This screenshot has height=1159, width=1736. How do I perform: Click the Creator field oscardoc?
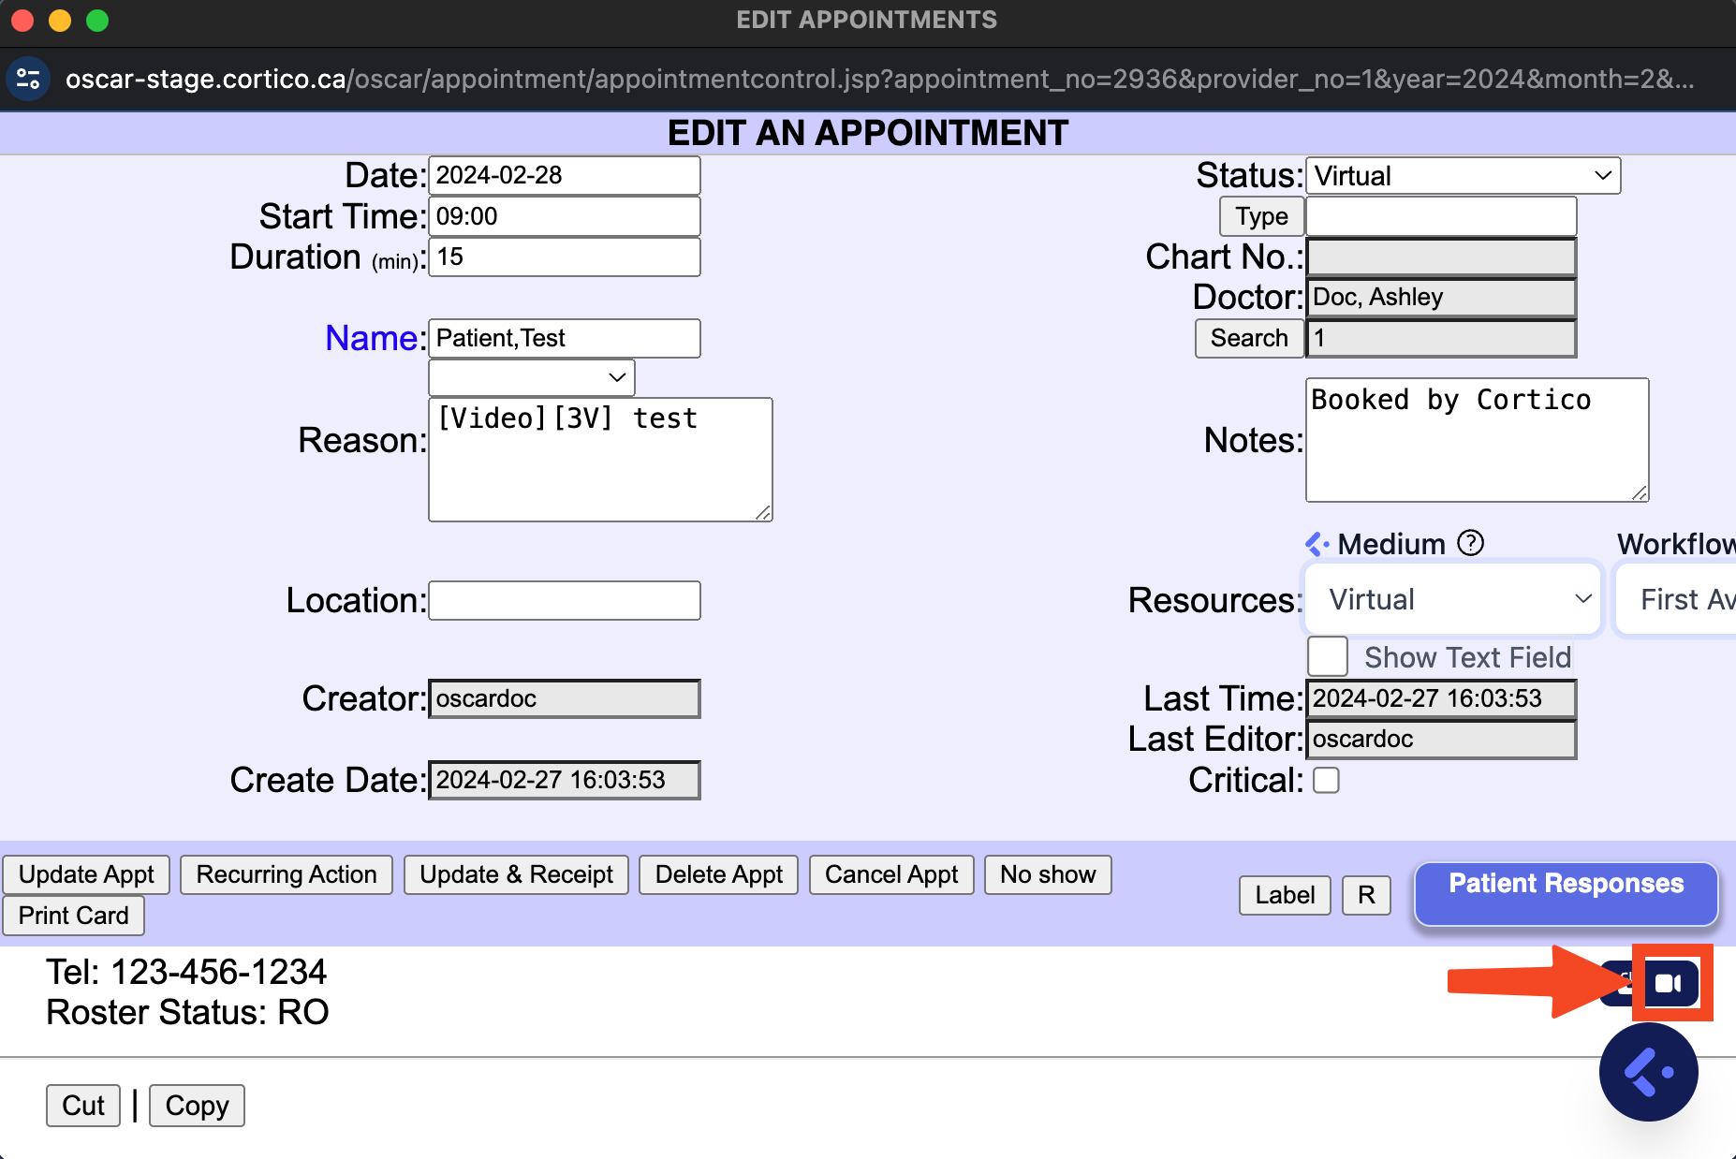tap(565, 698)
